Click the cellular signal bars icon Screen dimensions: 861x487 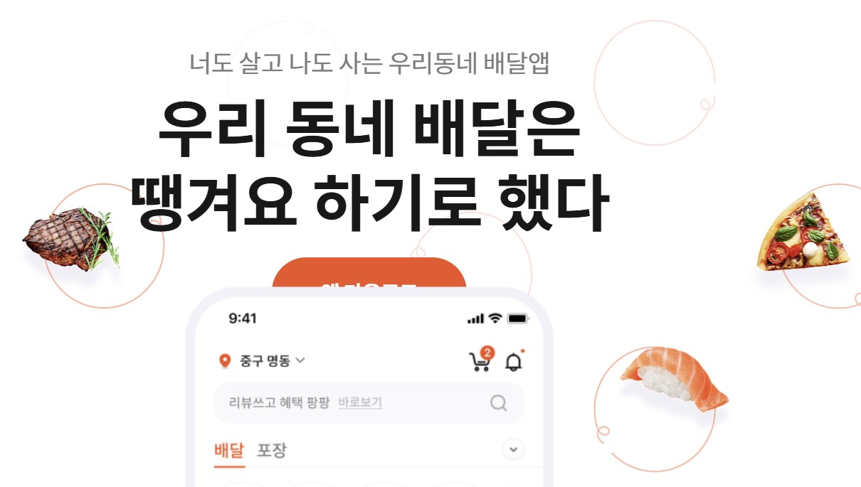475,319
